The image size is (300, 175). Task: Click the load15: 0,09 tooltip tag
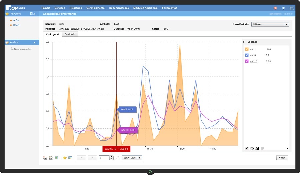(x=128, y=130)
